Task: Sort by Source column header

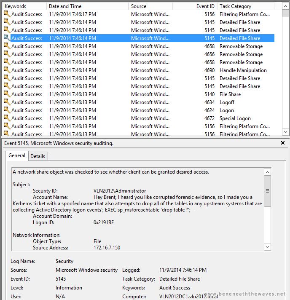Action: [x=150, y=6]
